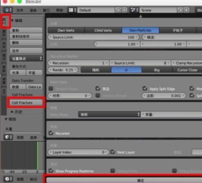This screenshot has width=202, height=183.
Task: Toggle the 锐边 checkbox
Action: tap(98, 89)
